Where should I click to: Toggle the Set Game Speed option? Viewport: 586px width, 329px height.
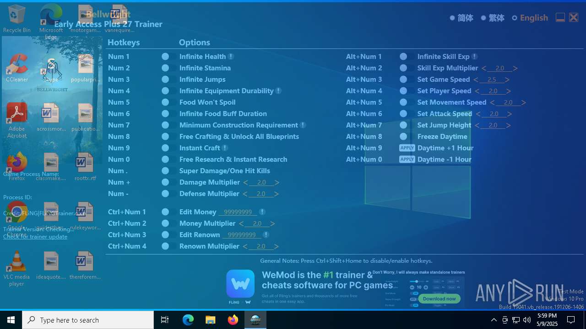[407, 80]
